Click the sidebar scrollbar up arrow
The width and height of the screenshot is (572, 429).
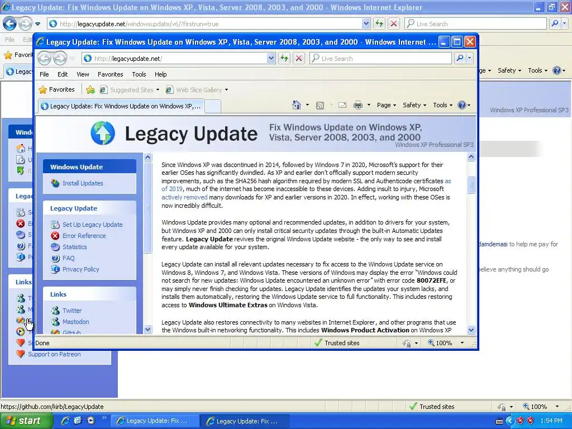[x=147, y=157]
